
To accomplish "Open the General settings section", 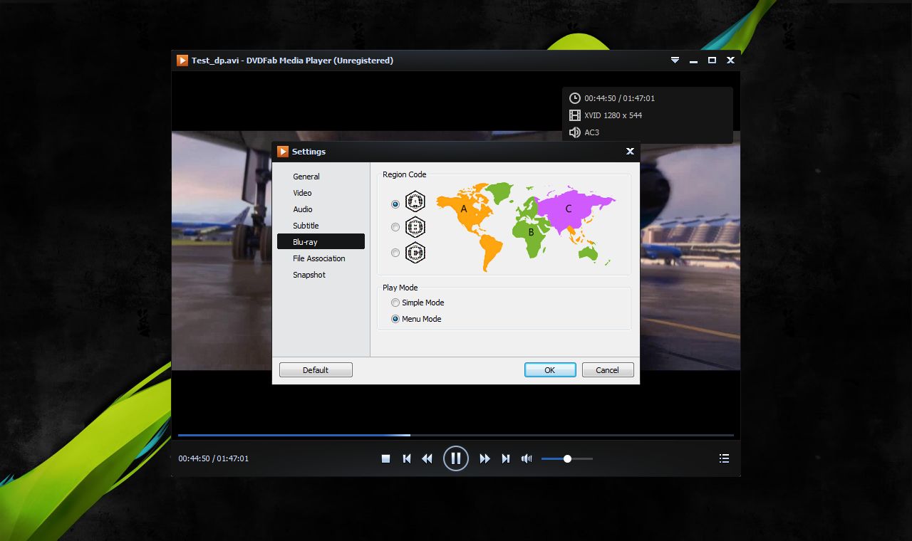I will (321, 177).
